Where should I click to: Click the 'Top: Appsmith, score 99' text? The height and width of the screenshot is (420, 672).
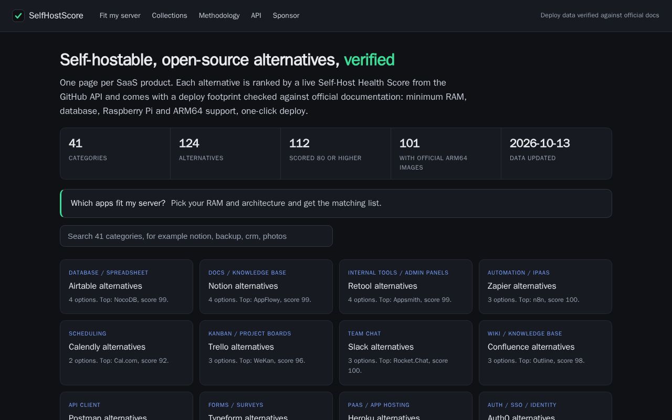(415, 300)
